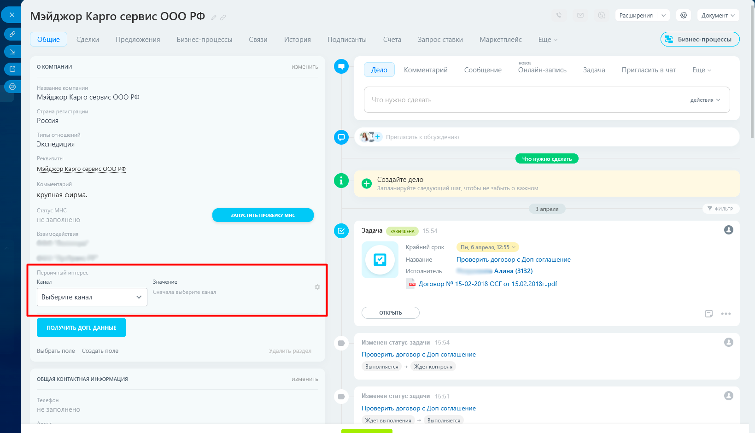Click the Расширения button
This screenshot has height=433, width=755.
[x=636, y=15]
